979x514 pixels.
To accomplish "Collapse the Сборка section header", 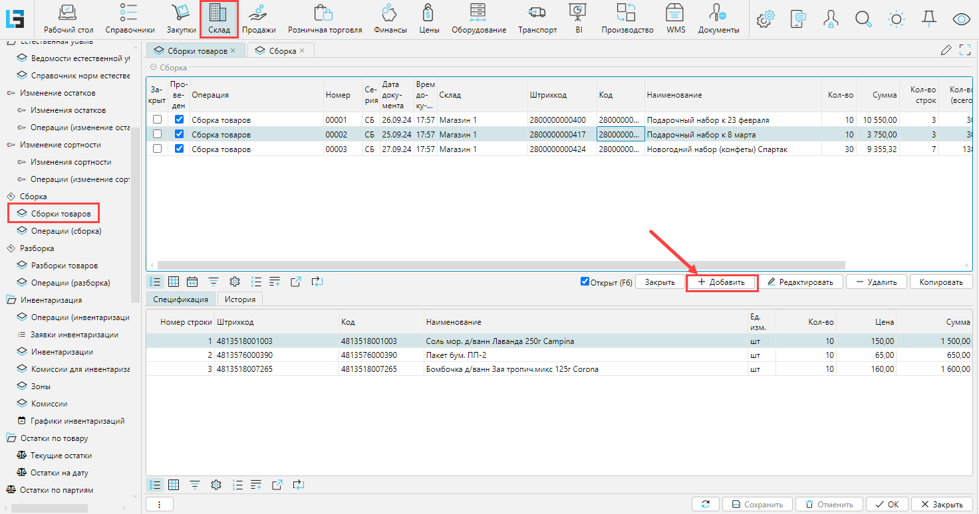I will [x=154, y=68].
